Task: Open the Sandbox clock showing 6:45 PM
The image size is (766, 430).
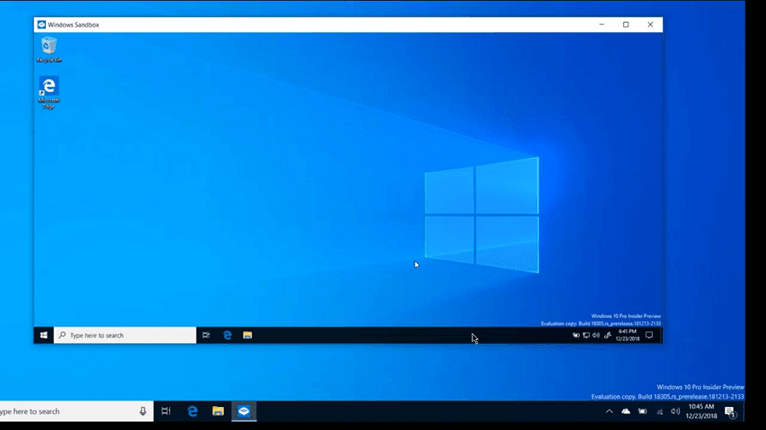Action: coord(627,336)
